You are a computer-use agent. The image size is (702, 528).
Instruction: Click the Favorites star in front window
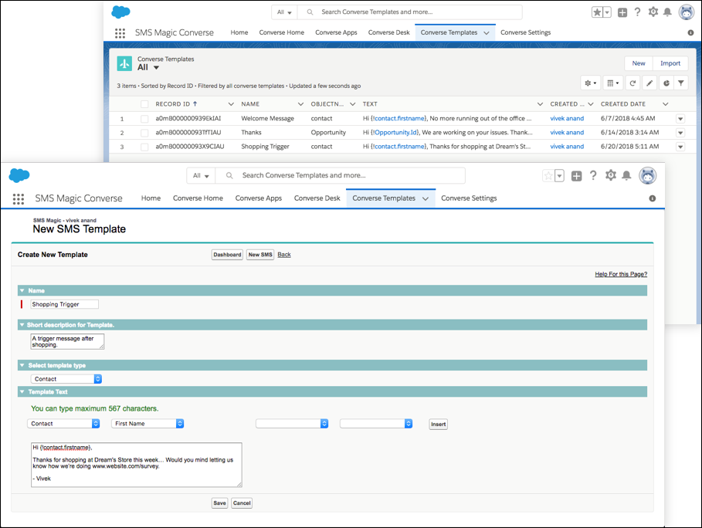(x=548, y=176)
